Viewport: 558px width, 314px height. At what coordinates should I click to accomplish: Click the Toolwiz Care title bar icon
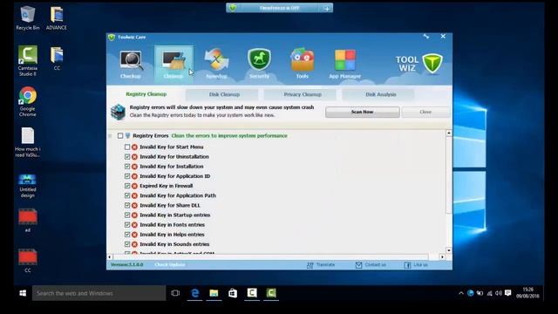(112, 37)
